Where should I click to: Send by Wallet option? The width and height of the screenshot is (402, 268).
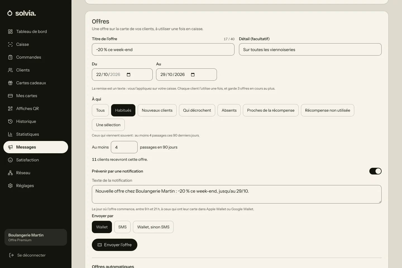pos(102,227)
